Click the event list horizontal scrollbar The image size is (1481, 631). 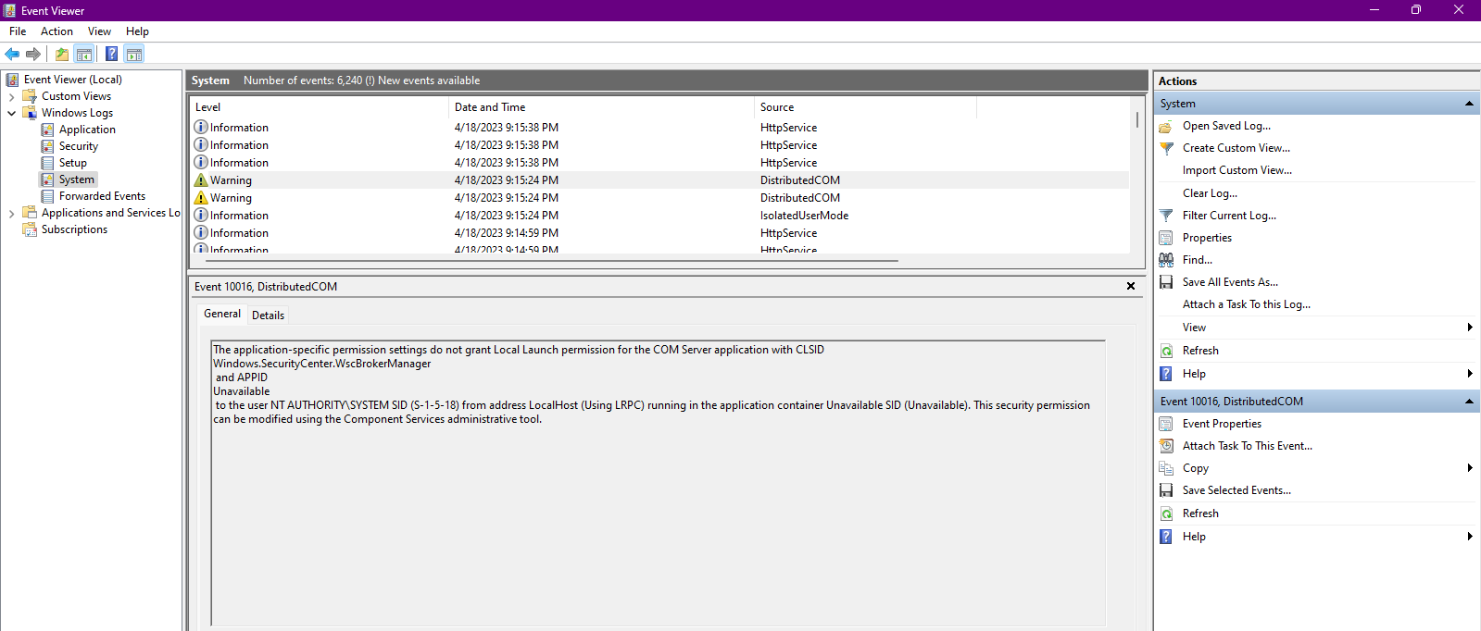(552, 261)
